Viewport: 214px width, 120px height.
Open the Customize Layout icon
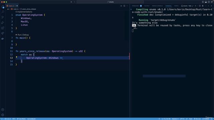coord(212,2)
